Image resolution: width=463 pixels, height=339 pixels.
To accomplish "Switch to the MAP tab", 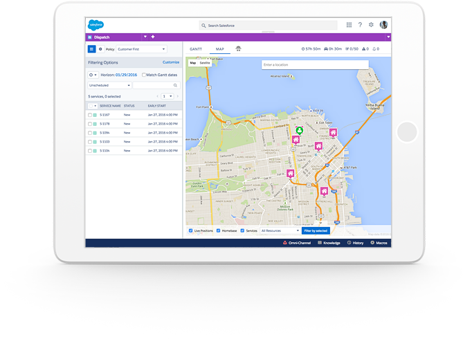I will pos(219,49).
